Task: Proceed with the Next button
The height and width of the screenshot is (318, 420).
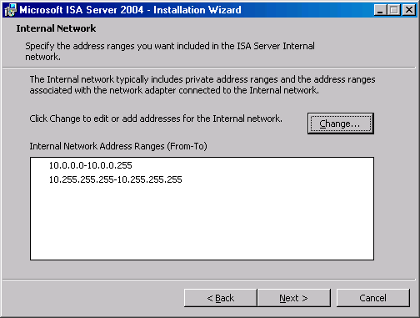Action: tap(294, 298)
